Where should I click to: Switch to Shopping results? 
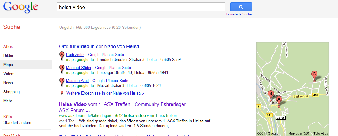[11, 92]
